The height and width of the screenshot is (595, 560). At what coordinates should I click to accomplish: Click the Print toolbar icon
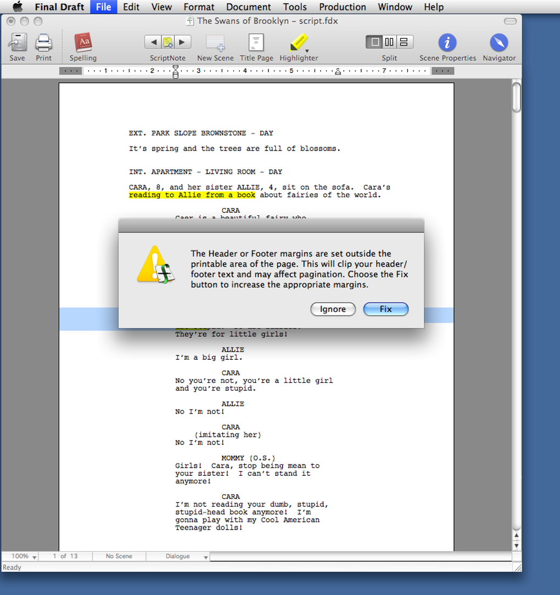click(x=43, y=42)
